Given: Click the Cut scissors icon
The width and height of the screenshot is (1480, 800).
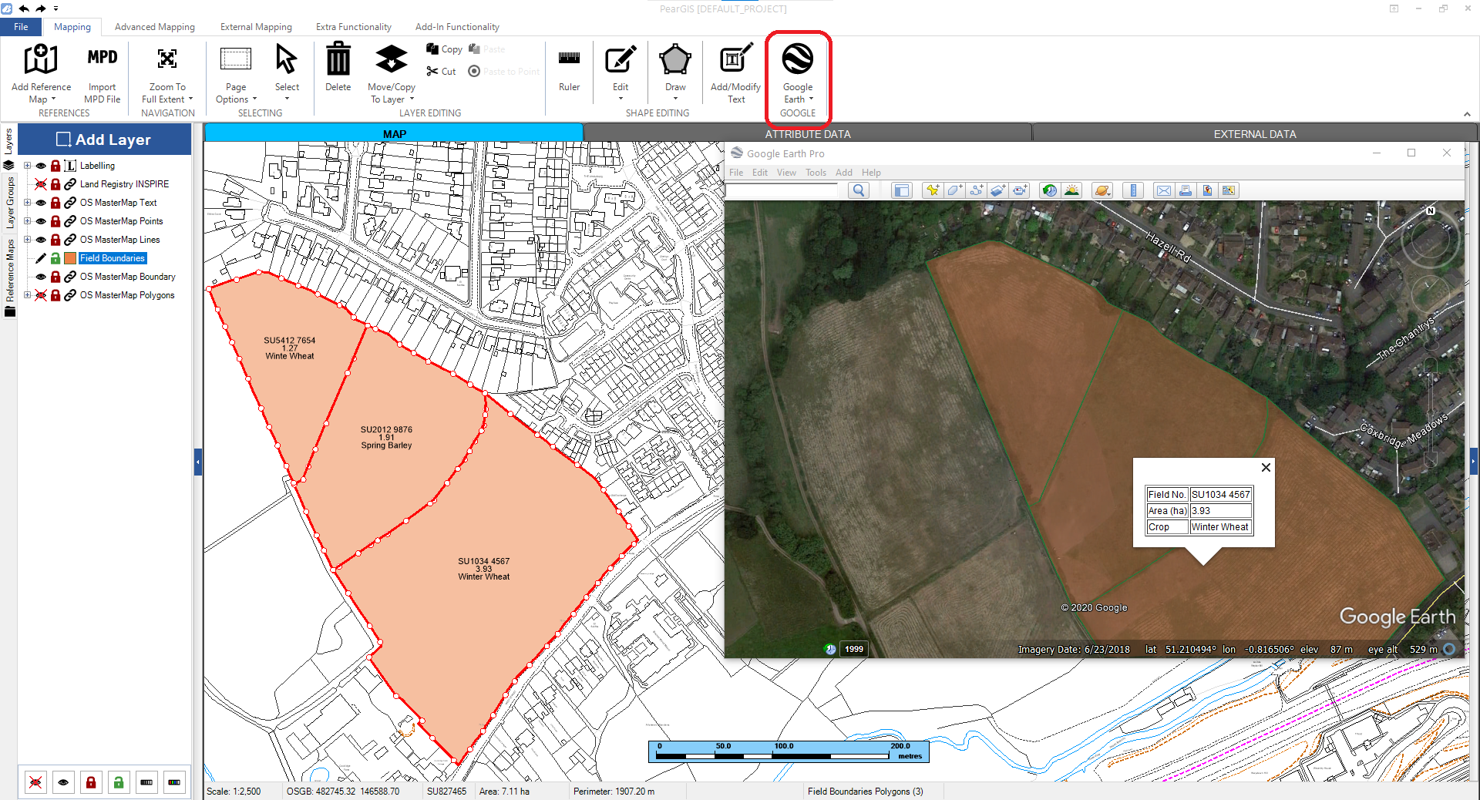Looking at the screenshot, I should pos(432,71).
